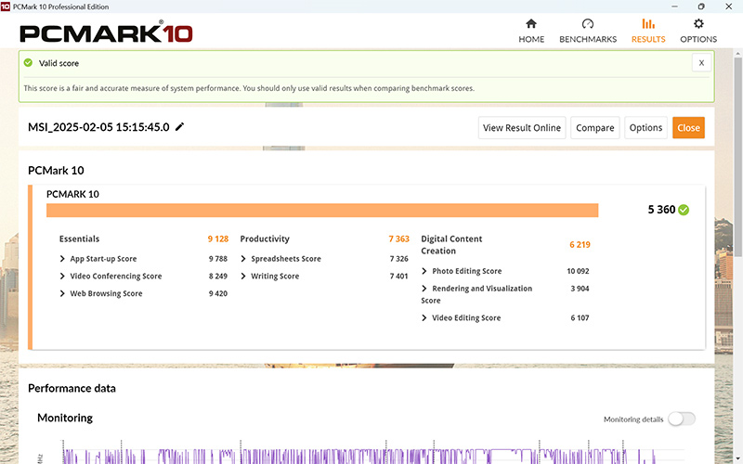The width and height of the screenshot is (743, 464).
Task: Click the Essentials score 9 128
Action: pyautogui.click(x=218, y=238)
